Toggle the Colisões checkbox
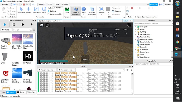The height and width of the screenshot is (102, 182). pyautogui.click(x=49, y=11)
